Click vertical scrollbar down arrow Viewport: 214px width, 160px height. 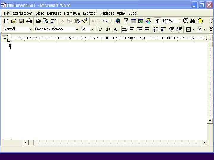coord(210,121)
